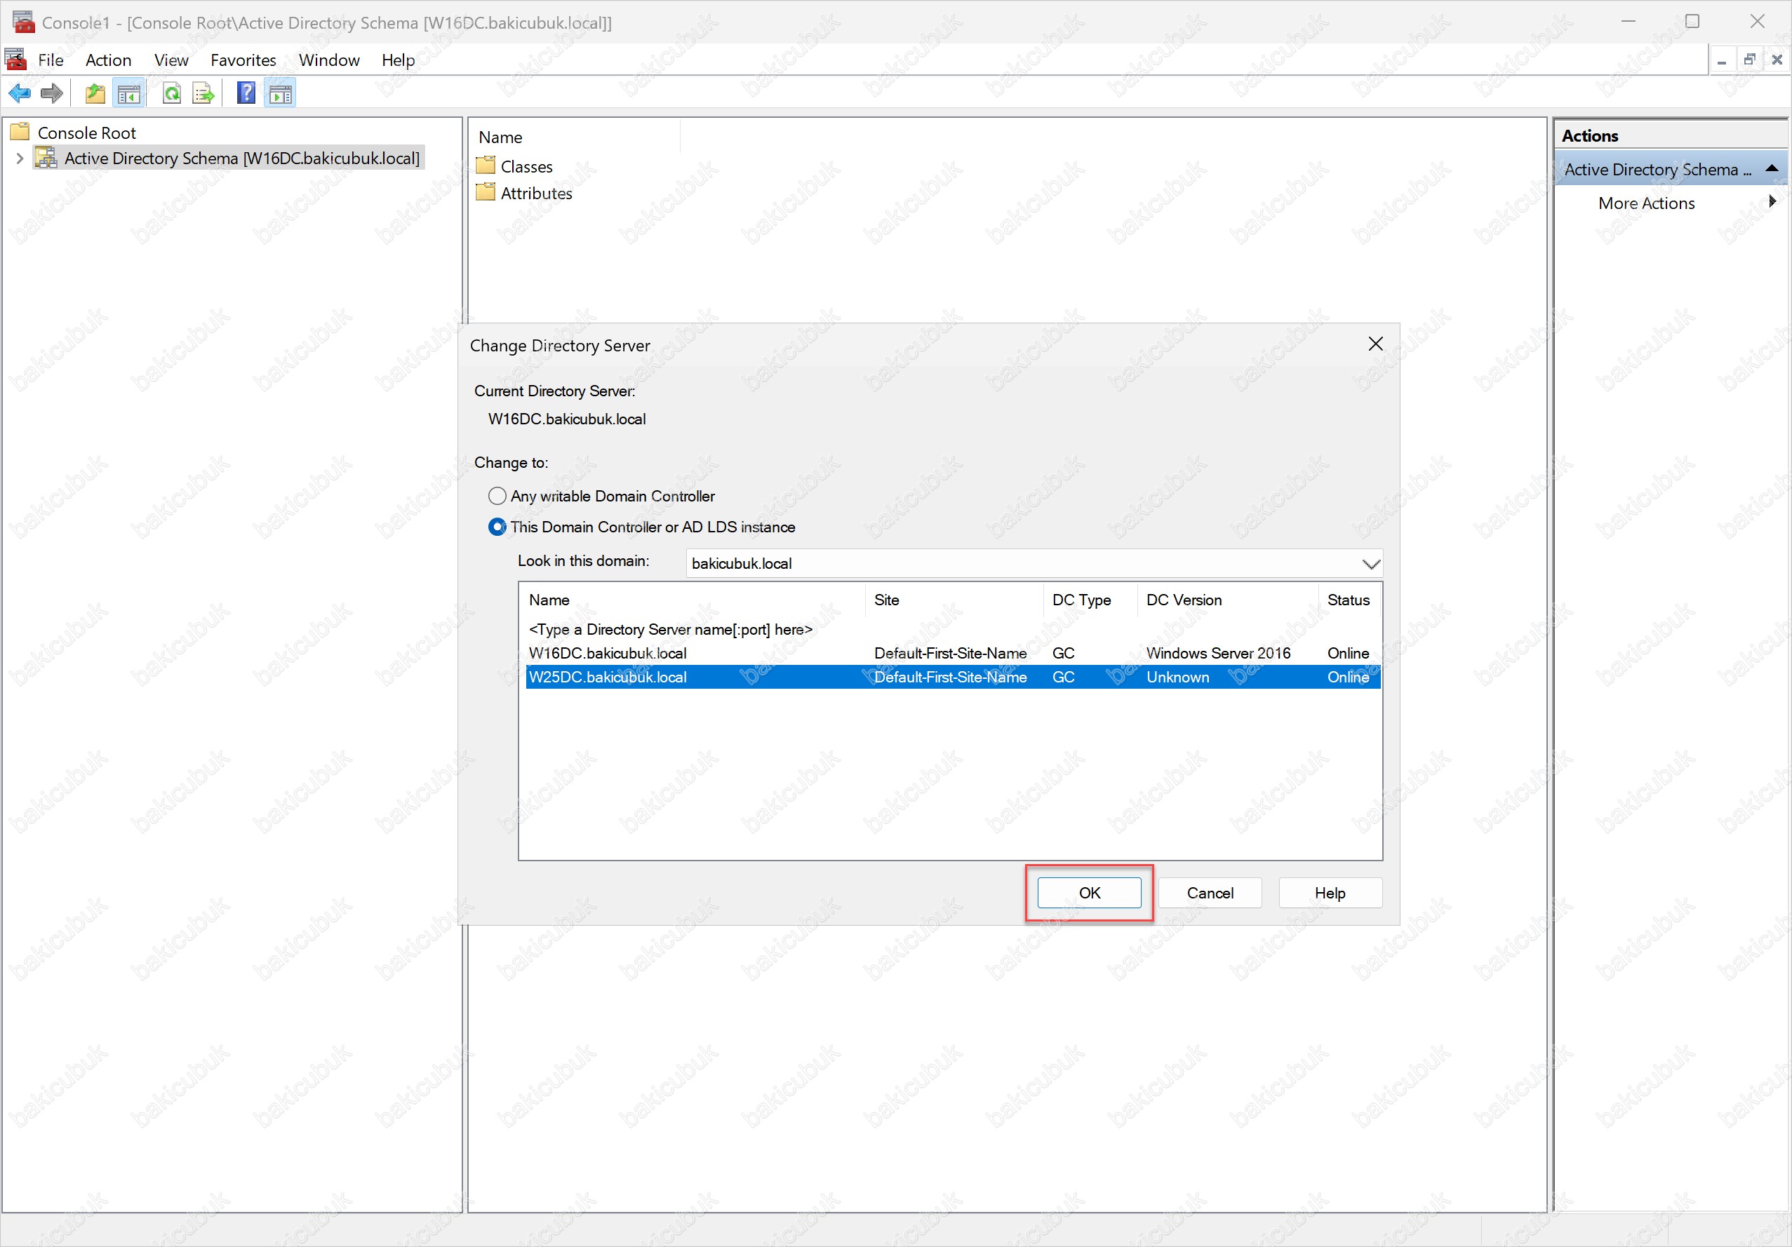Click the Console1 title bar app icon
The width and height of the screenshot is (1792, 1247).
click(x=23, y=22)
